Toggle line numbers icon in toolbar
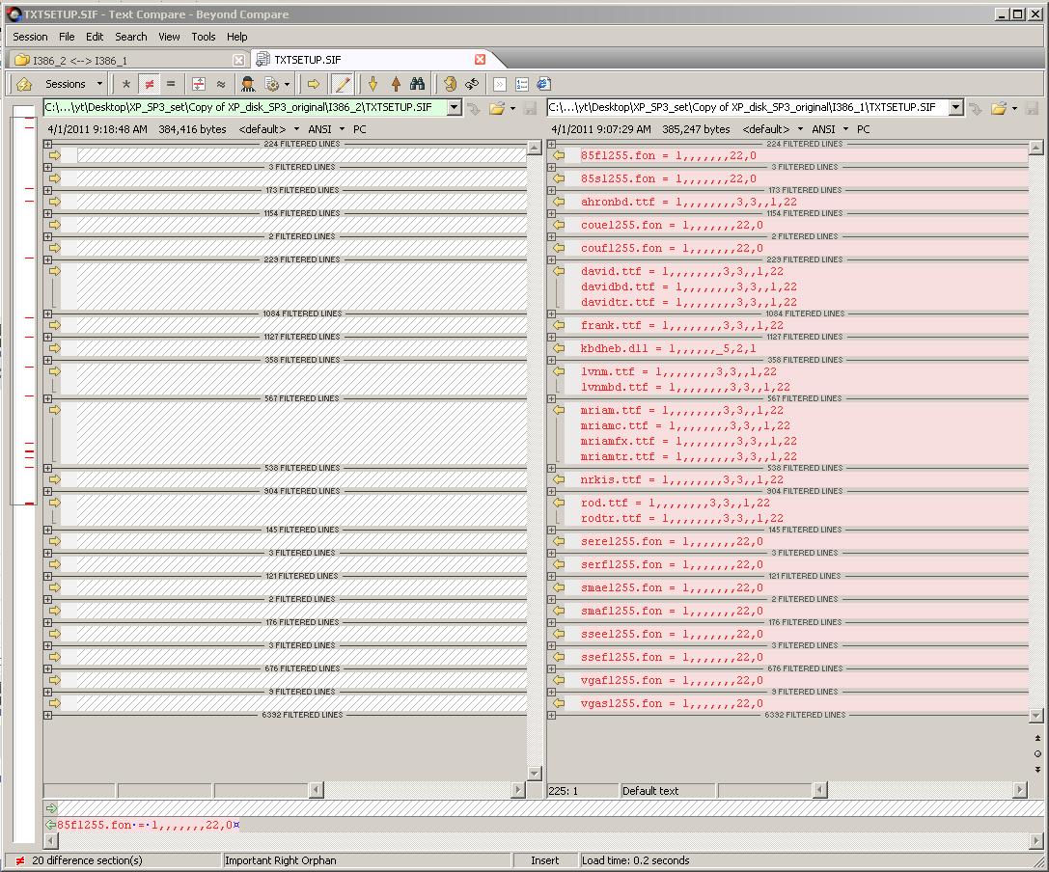The height and width of the screenshot is (872, 1049). (522, 84)
